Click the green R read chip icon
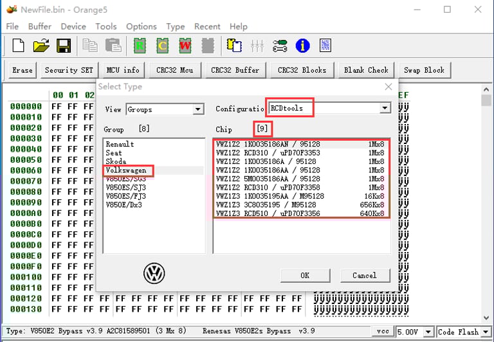Image resolution: width=494 pixels, height=342 pixels. (139, 46)
